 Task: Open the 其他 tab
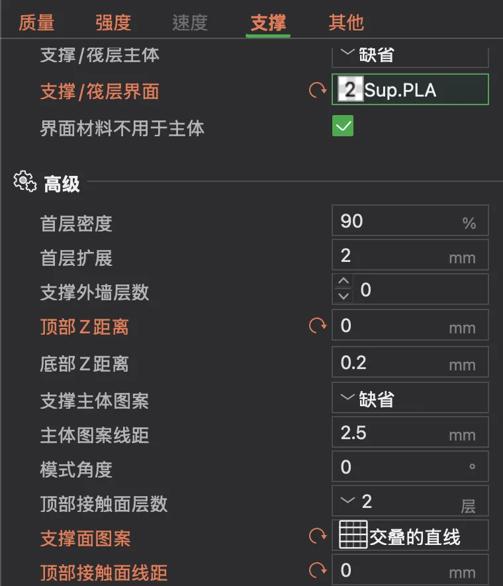pyautogui.click(x=346, y=22)
